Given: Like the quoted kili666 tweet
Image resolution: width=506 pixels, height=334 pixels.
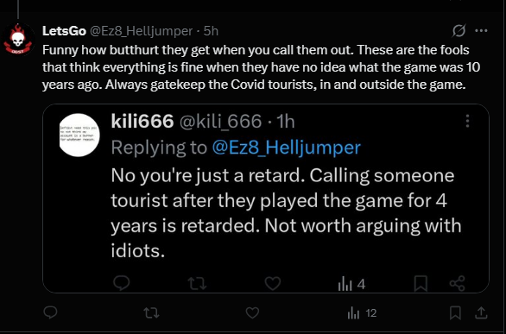Looking at the screenshot, I should [273, 284].
